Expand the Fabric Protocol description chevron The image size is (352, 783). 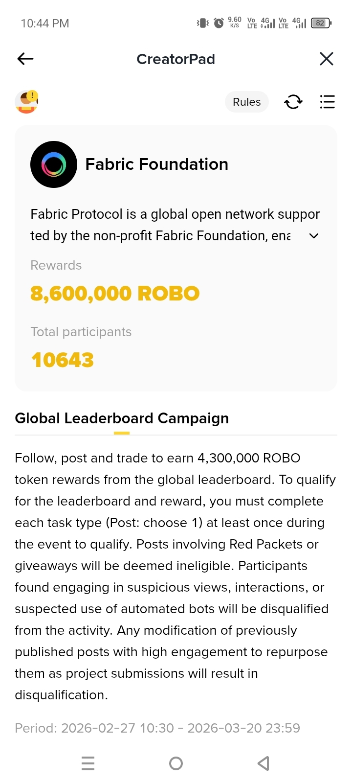[x=314, y=236]
